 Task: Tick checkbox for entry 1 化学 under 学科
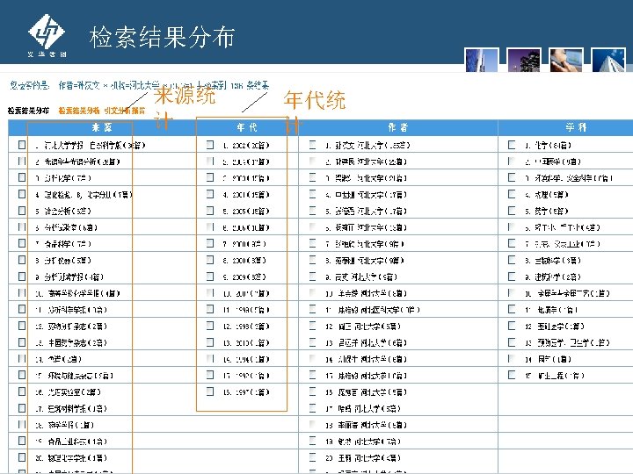tap(512, 144)
